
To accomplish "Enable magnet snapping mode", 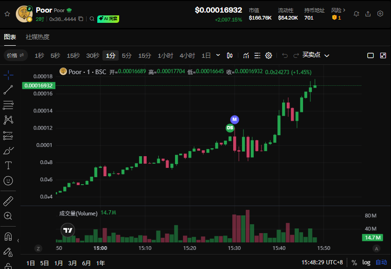I will (8, 237).
